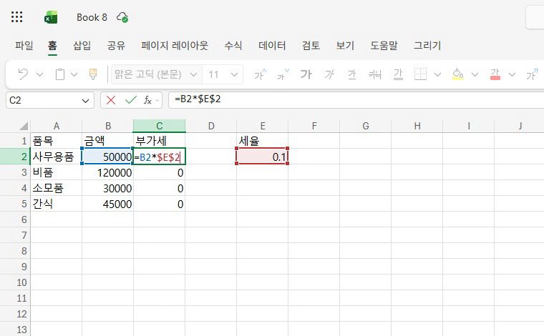Open the font size 11 dropdown
The width and height of the screenshot is (544, 336).
click(x=234, y=74)
